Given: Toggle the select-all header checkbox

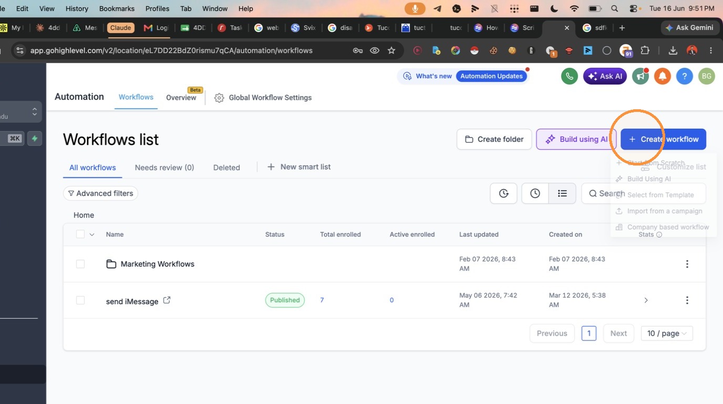Looking at the screenshot, I should coord(80,234).
